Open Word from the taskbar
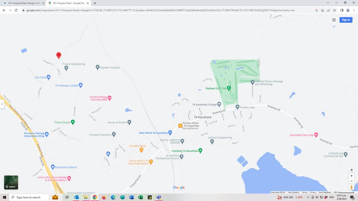The image size is (358, 201). tap(131, 197)
